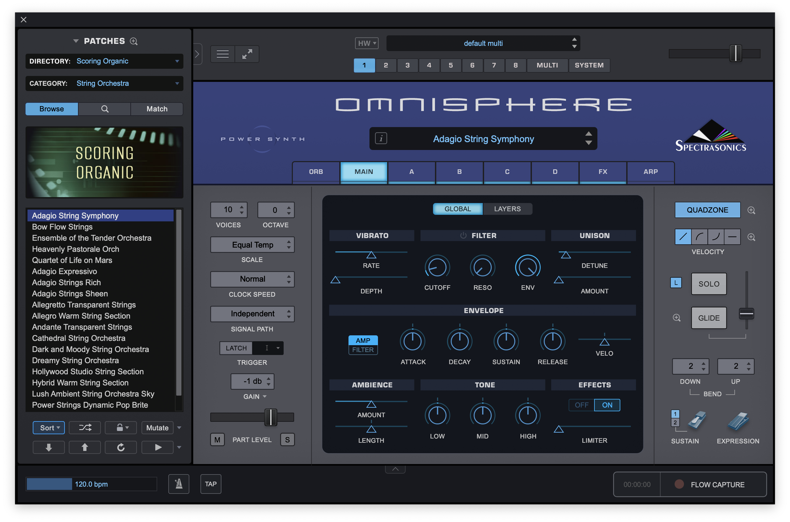Toggle the filter power button
The image size is (790, 522).
(463, 235)
